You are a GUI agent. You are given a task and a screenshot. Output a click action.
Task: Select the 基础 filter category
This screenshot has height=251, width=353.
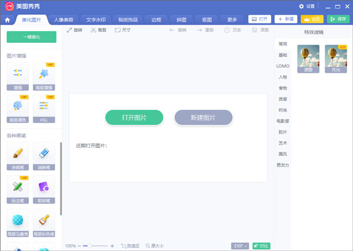pyautogui.click(x=283, y=55)
